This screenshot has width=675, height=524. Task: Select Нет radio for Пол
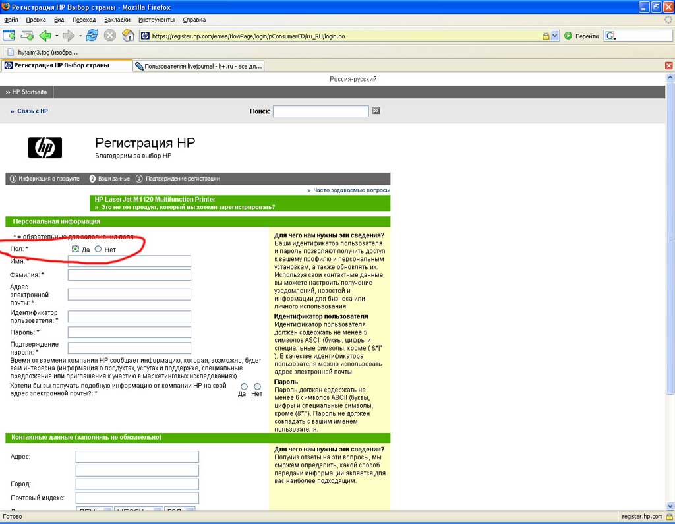98,249
